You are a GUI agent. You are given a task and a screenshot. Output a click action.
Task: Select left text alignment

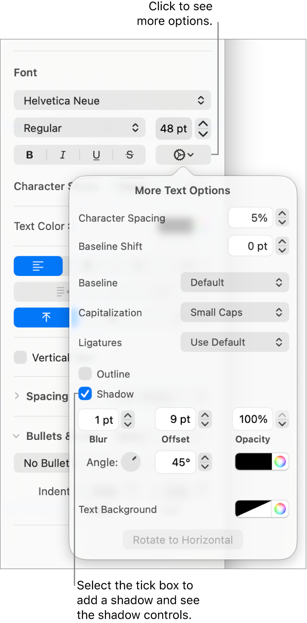pos(38,266)
